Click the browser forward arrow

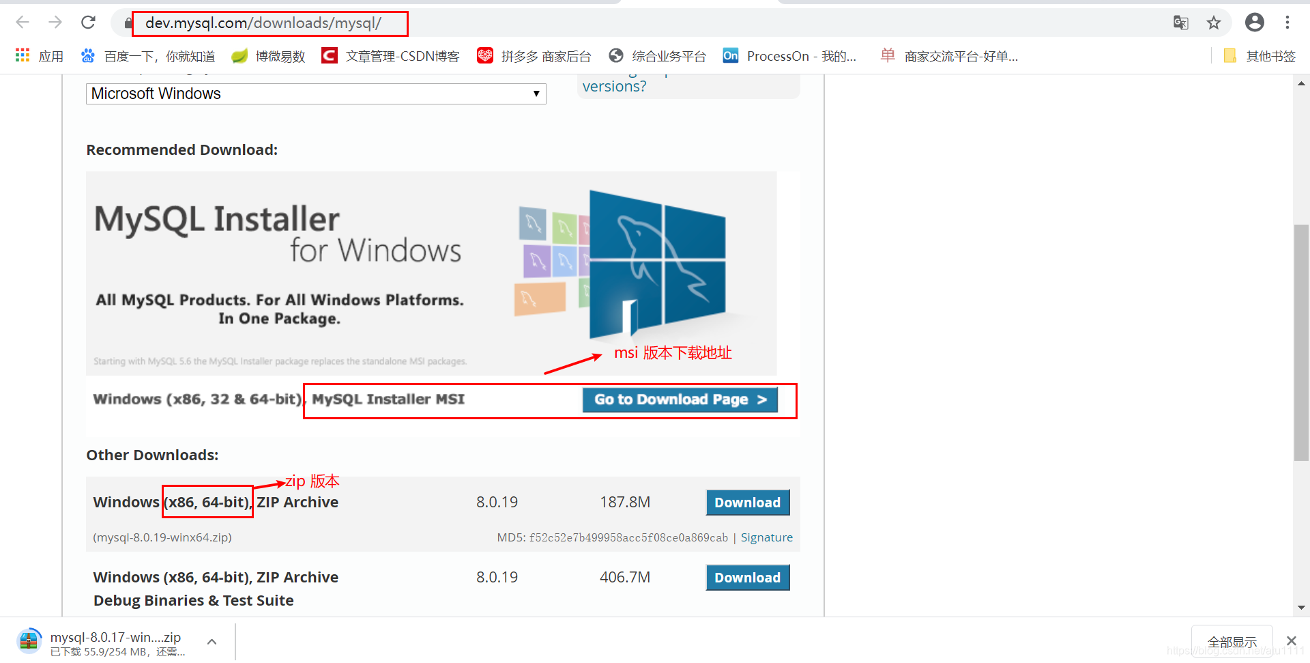(x=55, y=23)
